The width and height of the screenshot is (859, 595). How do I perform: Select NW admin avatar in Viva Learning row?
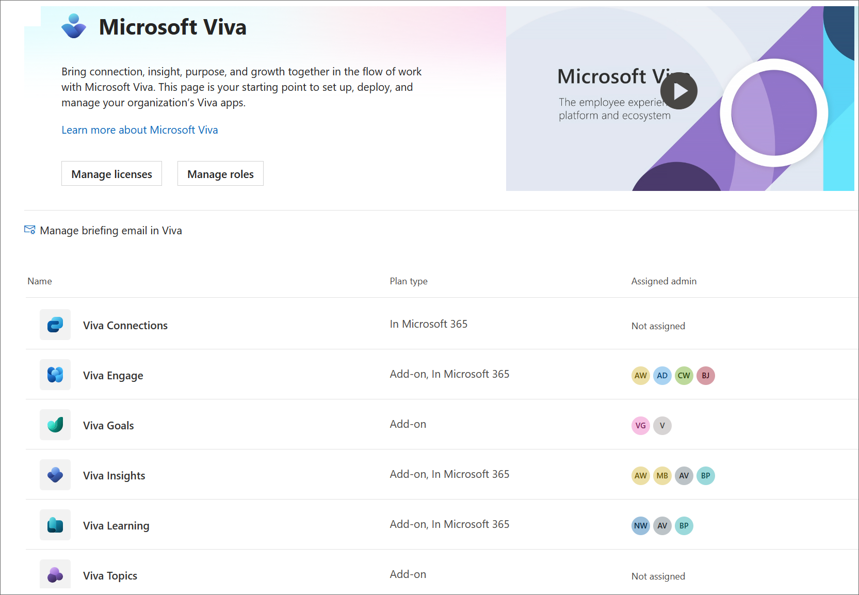click(x=641, y=526)
